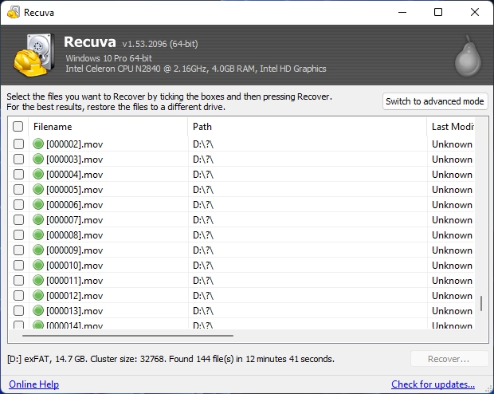Tick the checkbox for [000003].mov

pos(18,160)
